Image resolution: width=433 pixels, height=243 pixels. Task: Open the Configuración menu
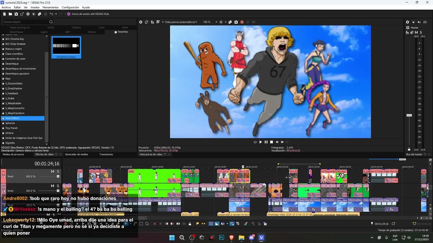pos(70,7)
